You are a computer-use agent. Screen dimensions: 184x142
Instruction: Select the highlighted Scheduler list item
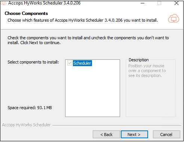pyautogui.click(x=82, y=63)
